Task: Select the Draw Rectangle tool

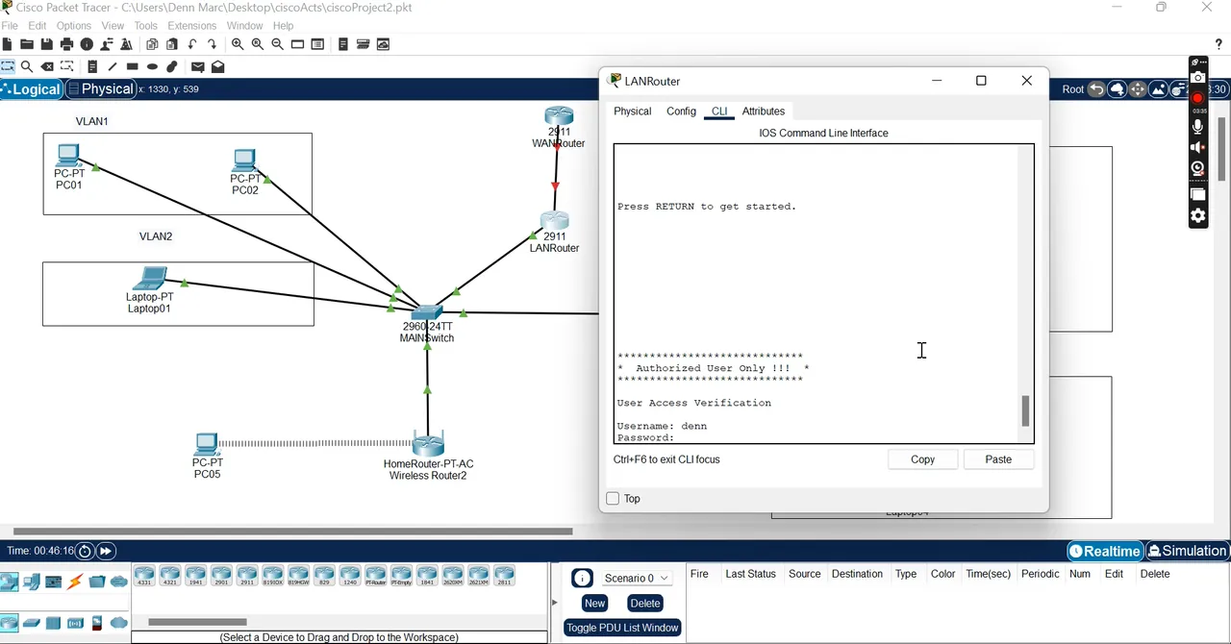Action: tap(133, 66)
